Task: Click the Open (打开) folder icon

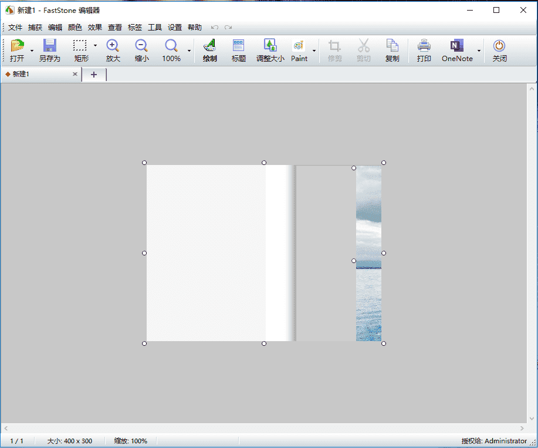Action: pyautogui.click(x=17, y=46)
